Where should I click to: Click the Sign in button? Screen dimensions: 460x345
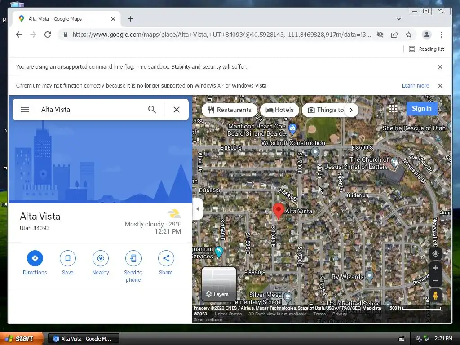[x=421, y=109]
